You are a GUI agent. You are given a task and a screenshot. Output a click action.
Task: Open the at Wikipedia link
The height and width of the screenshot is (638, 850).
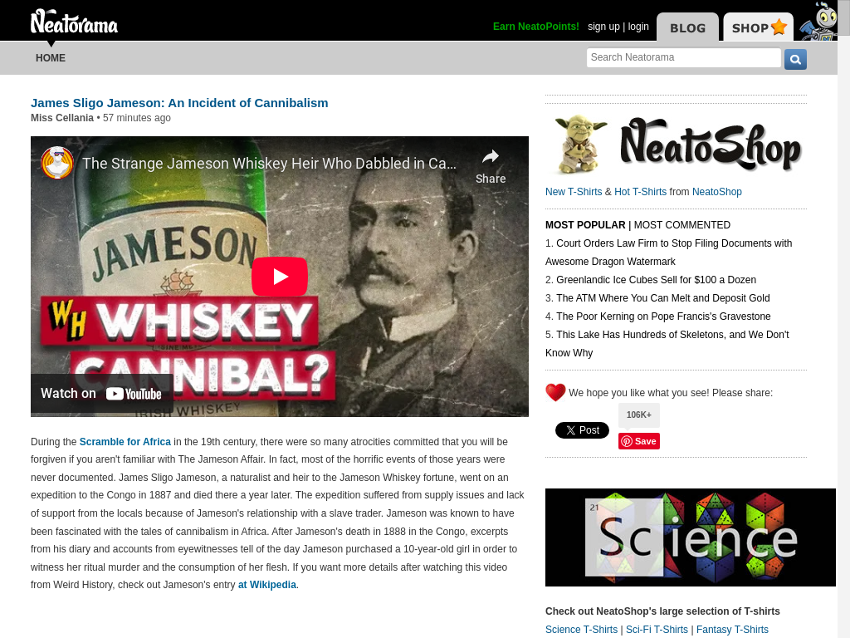(x=267, y=585)
